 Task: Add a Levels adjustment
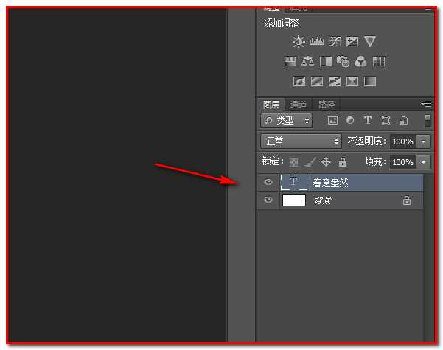point(317,42)
